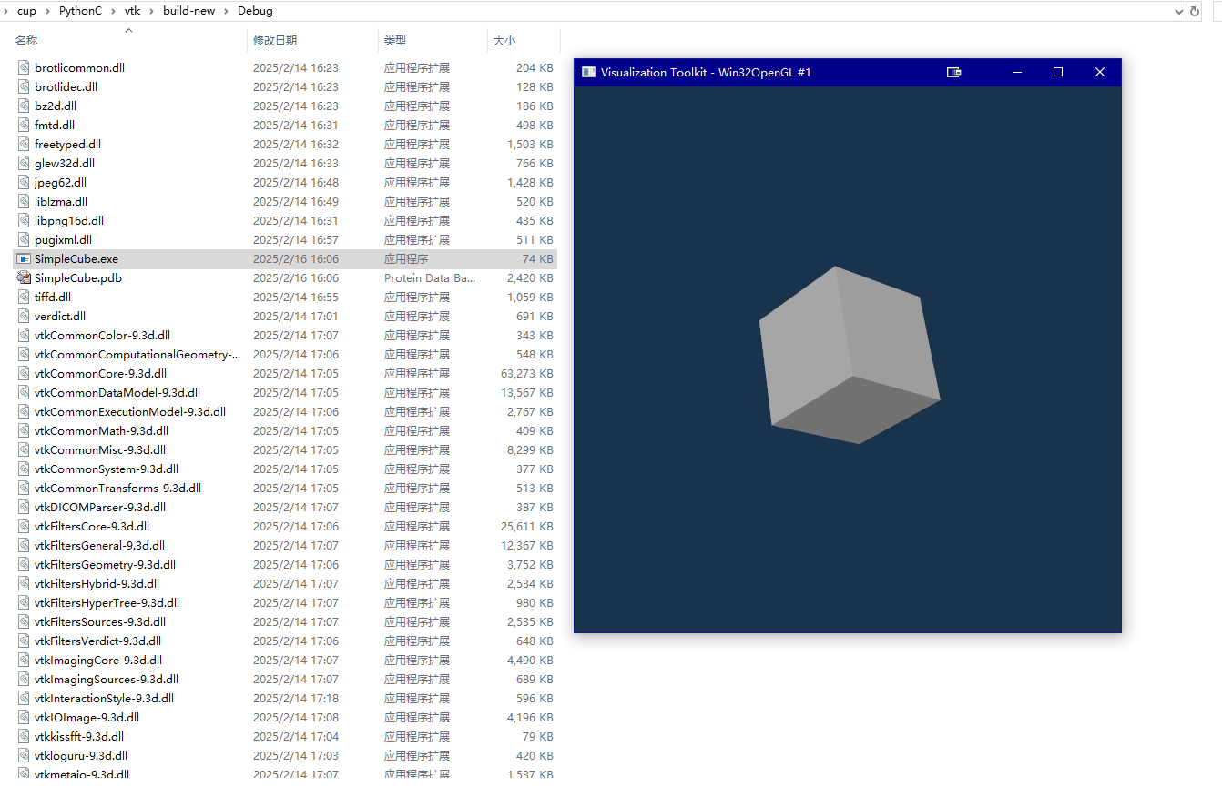Click the SimpleCube.pdb file icon
Viewport: 1222px width, 797px height.
[x=24, y=277]
